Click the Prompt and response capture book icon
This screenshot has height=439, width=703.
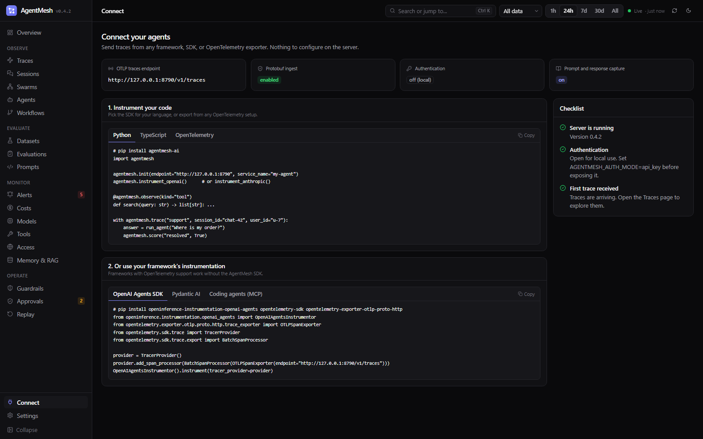(x=558, y=68)
